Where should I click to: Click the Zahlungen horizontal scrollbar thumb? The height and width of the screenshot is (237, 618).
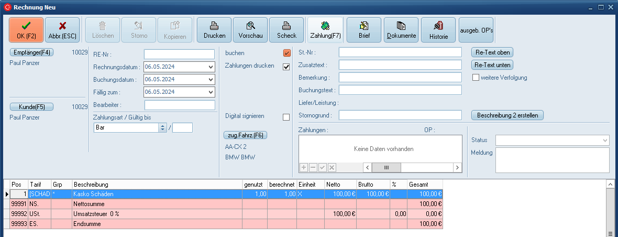tap(387, 167)
